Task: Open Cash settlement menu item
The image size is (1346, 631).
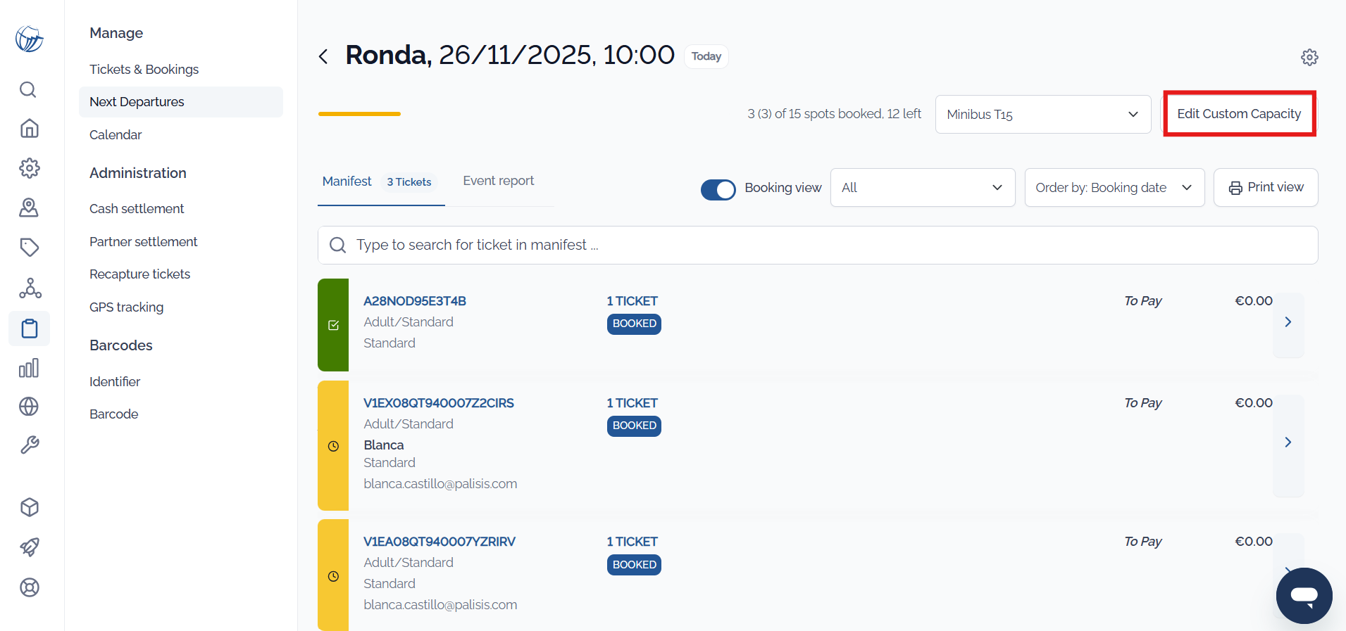Action: click(x=137, y=209)
